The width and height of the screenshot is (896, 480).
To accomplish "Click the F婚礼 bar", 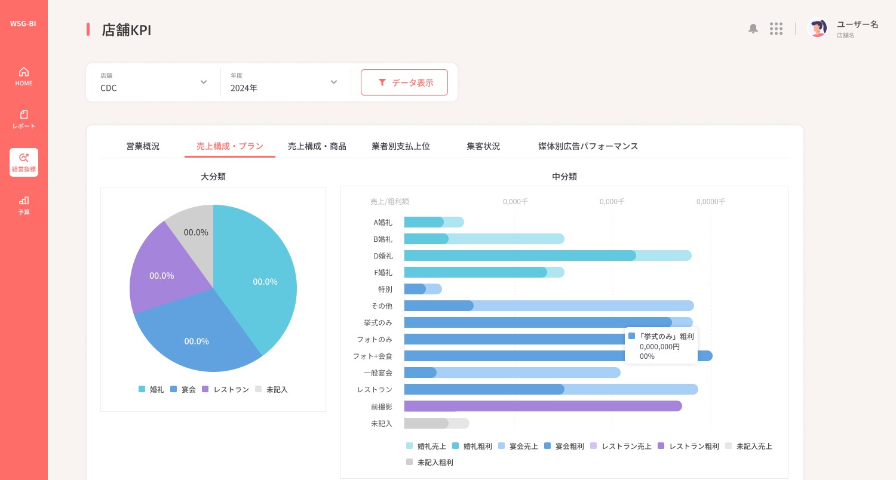I will click(484, 272).
